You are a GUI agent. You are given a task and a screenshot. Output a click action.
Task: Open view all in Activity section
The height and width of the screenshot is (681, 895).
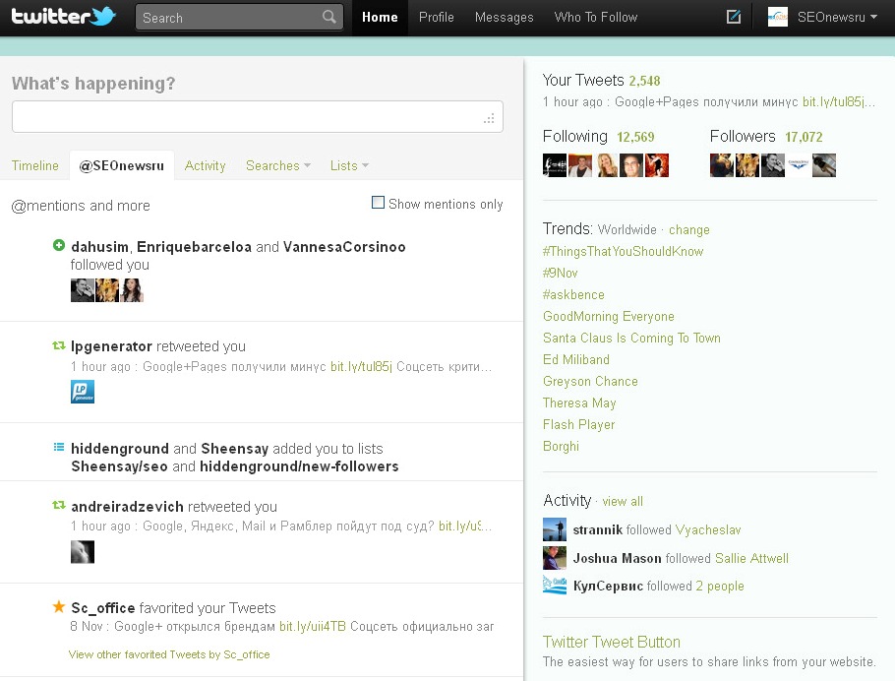(x=623, y=501)
